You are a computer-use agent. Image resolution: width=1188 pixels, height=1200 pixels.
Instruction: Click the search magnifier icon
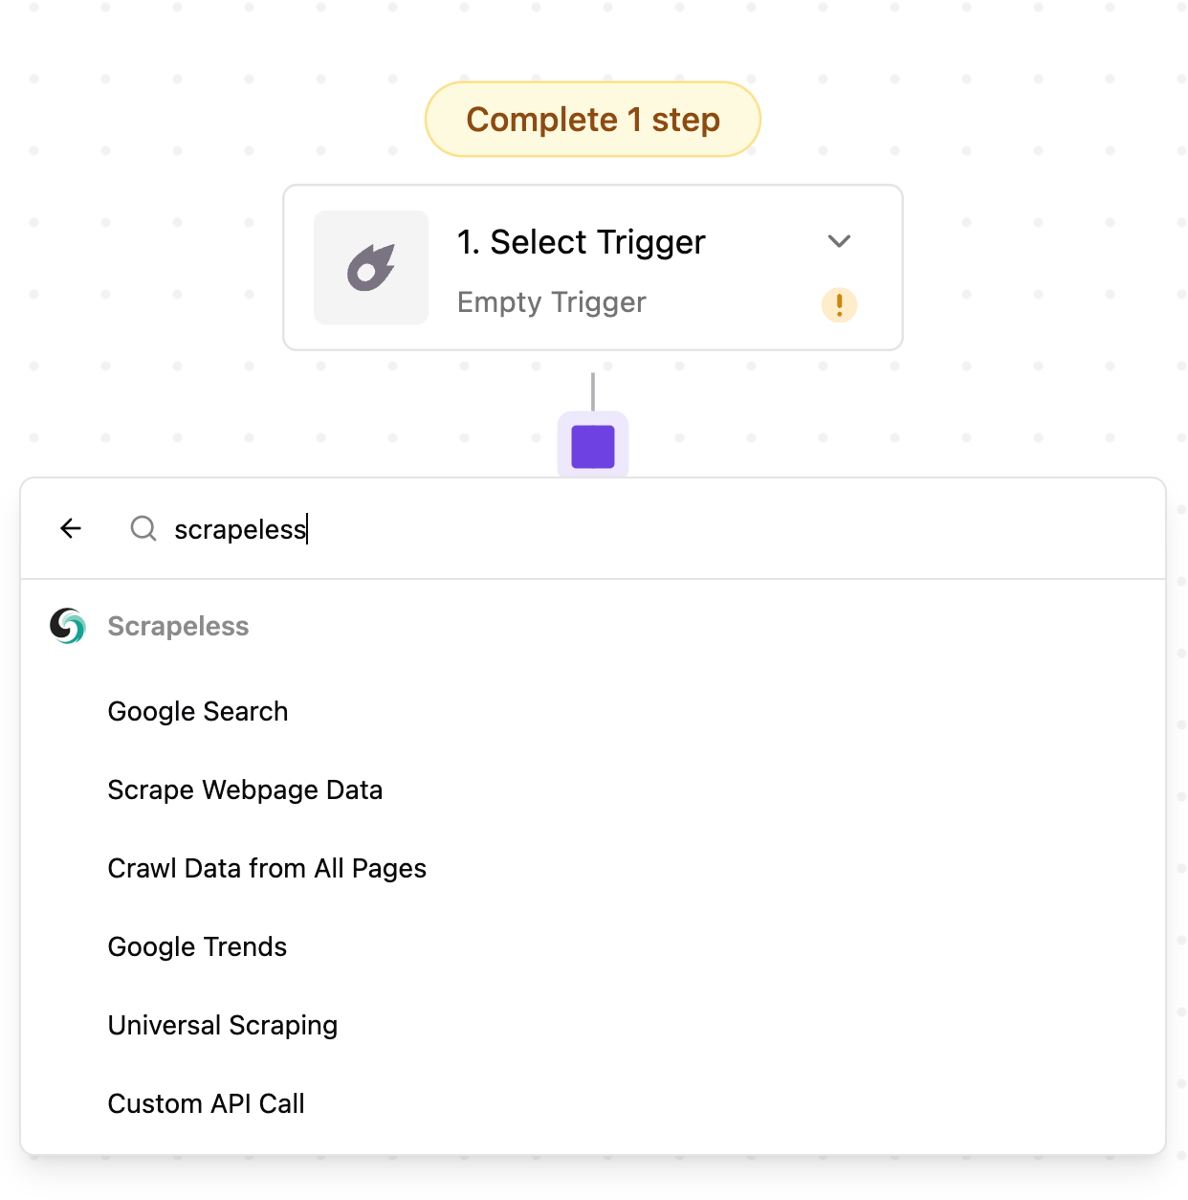143,528
